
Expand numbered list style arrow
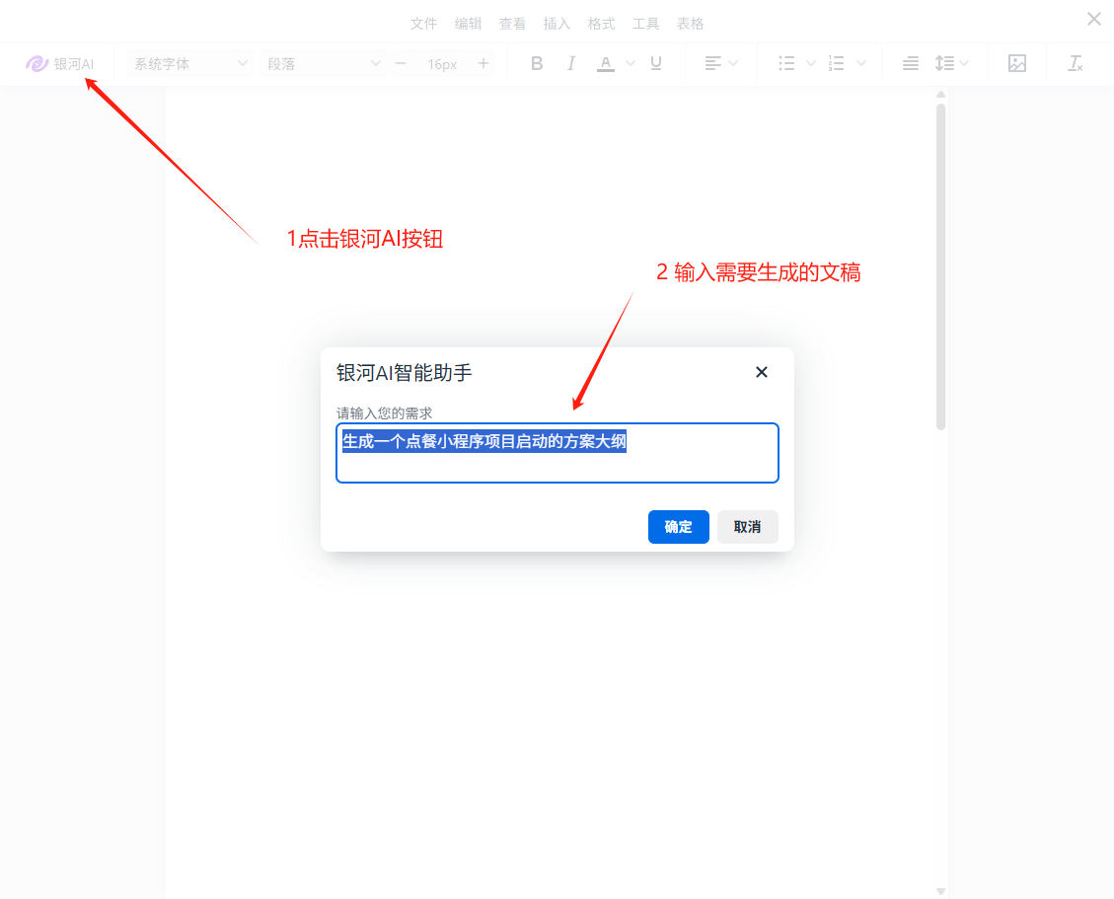(x=861, y=64)
